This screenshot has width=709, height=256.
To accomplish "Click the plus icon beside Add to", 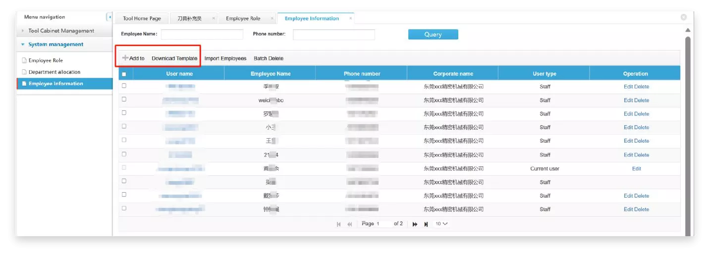I will pyautogui.click(x=125, y=58).
